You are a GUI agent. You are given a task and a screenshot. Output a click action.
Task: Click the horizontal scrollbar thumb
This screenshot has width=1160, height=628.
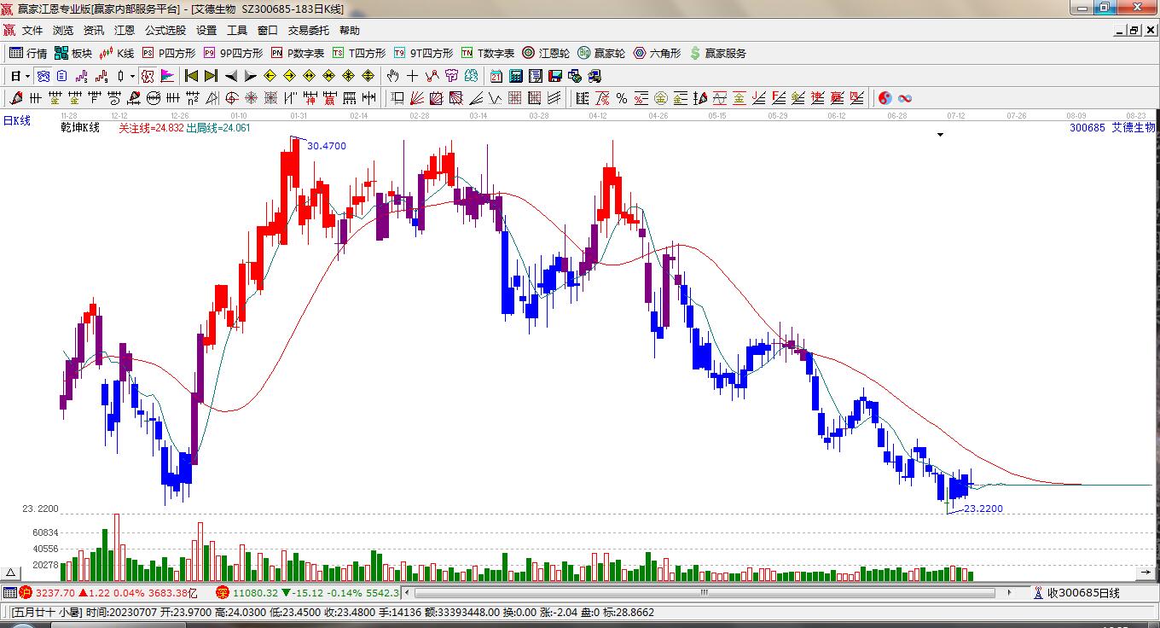coord(705,592)
